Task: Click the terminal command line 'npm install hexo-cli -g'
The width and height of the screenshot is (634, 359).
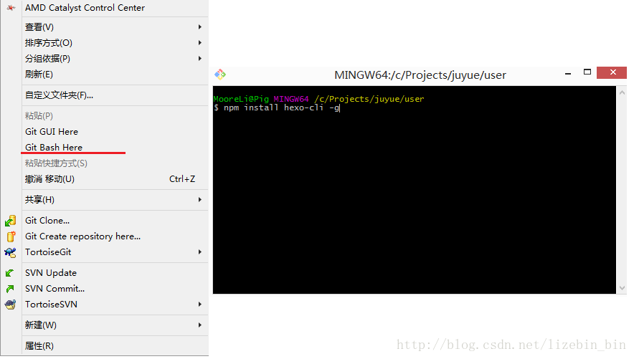Action: point(281,107)
